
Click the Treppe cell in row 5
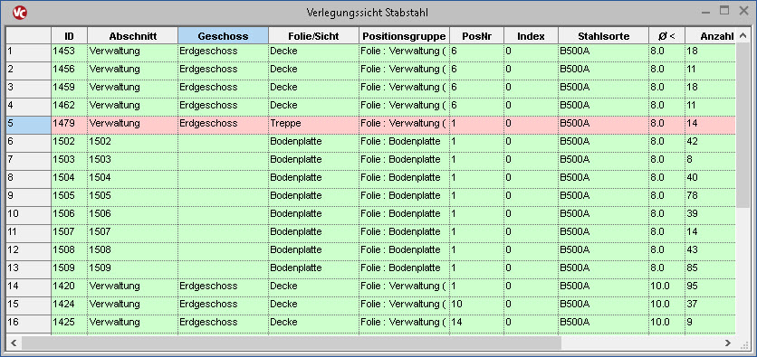click(314, 126)
